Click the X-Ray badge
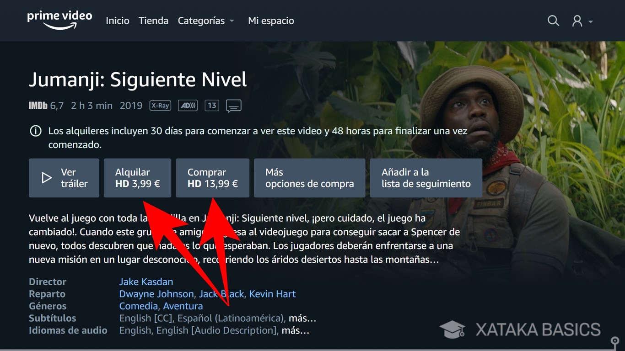This screenshot has width=625, height=351. coord(160,106)
